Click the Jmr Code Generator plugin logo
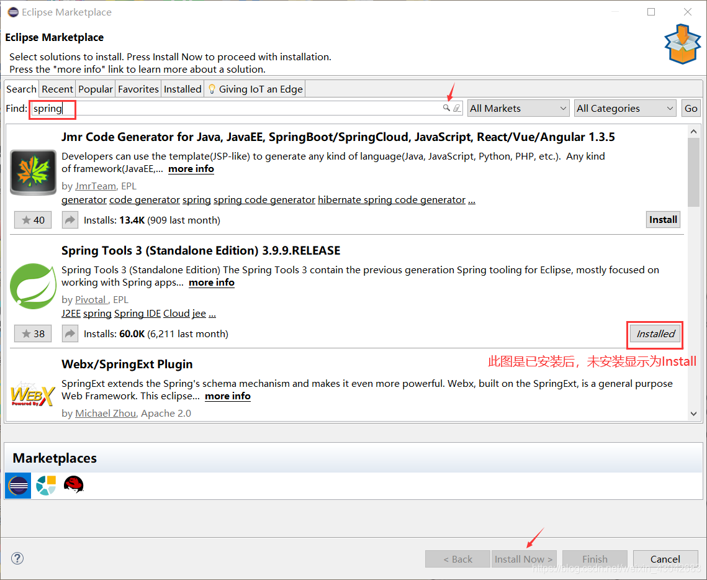The image size is (707, 580). pyautogui.click(x=32, y=171)
